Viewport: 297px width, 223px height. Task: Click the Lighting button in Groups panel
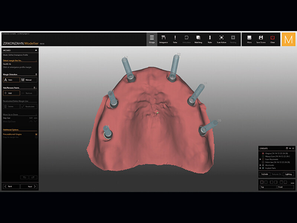coord(288,174)
